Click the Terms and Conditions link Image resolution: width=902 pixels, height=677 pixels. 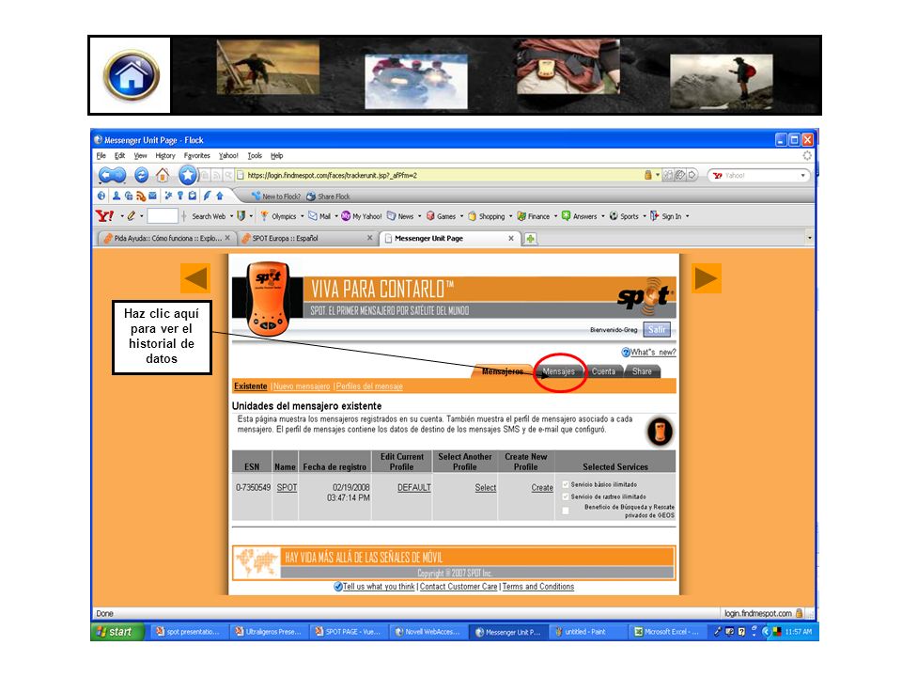click(538, 587)
